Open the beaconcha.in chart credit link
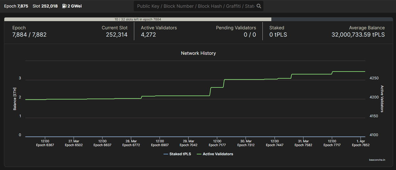 click(x=377, y=160)
